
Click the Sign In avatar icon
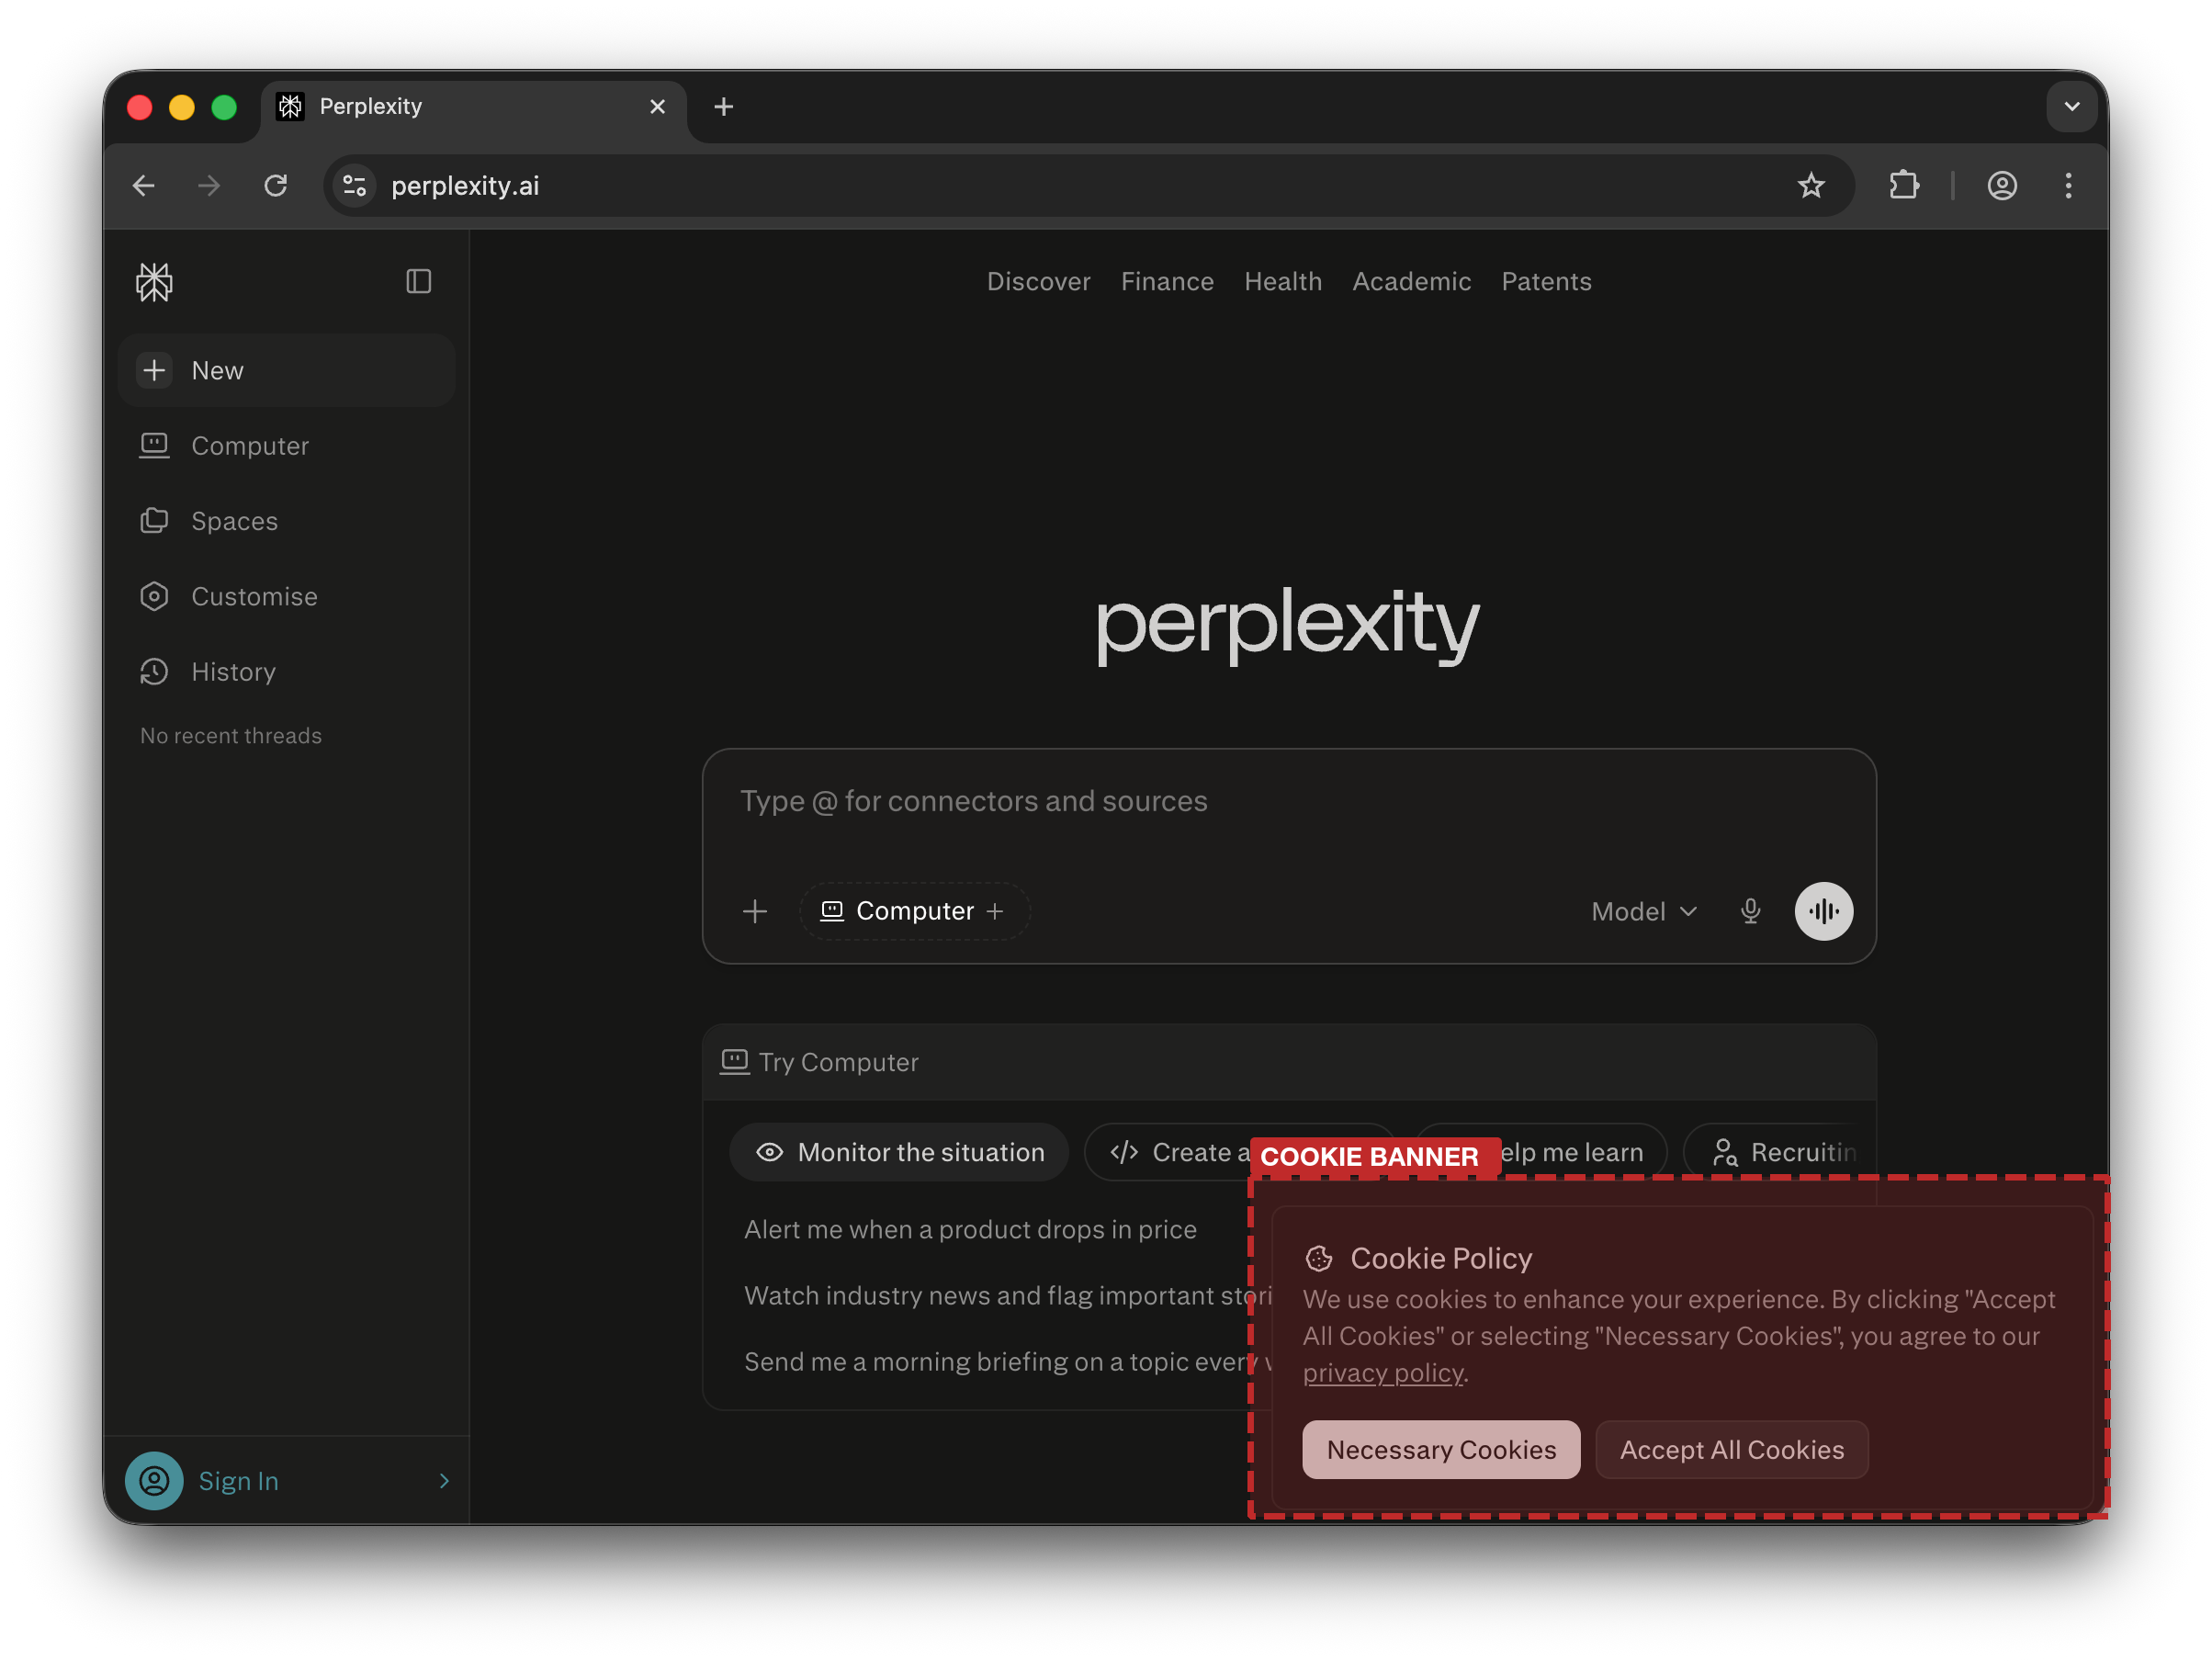(154, 1481)
